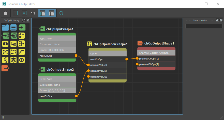This screenshot has width=224, height=120.
Task: Click 'Op: +' row in operation node
Action: [108, 53]
